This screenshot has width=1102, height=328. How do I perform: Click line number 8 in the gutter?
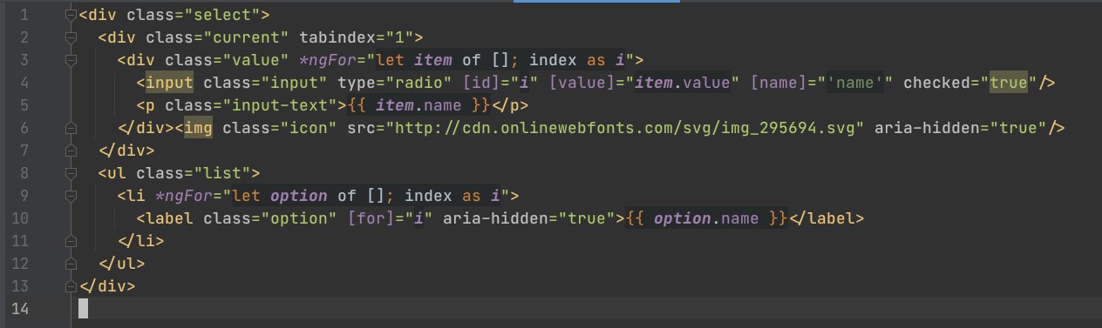pos(24,172)
